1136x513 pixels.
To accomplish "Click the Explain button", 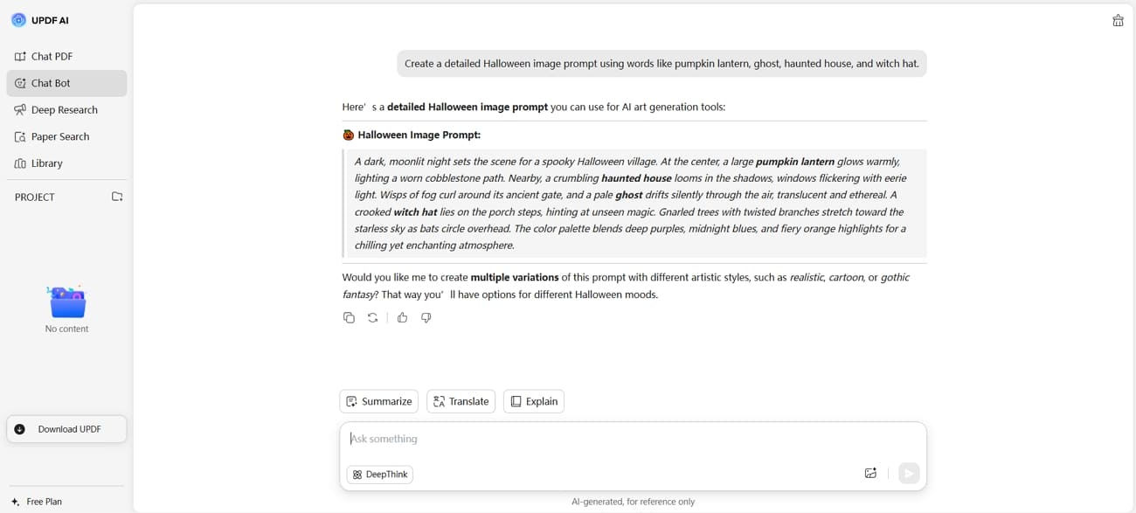I will point(534,401).
